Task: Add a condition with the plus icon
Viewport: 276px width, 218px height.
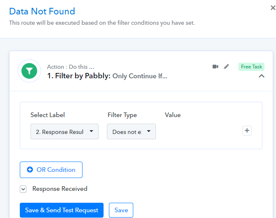Action: [x=247, y=131]
